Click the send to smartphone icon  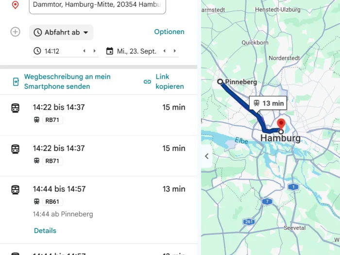(16, 82)
